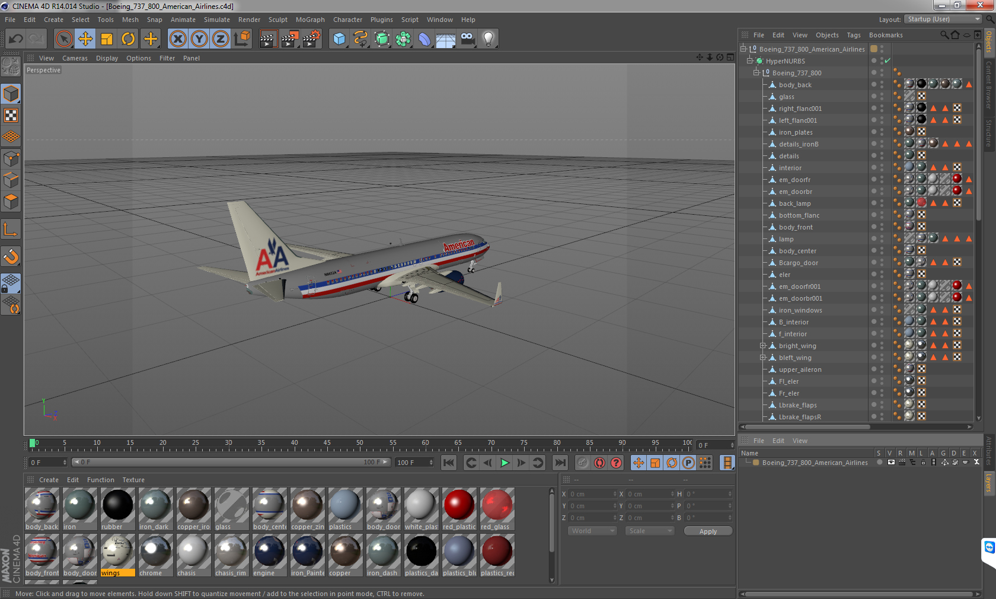This screenshot has height=599, width=996.
Task: Toggle Z axis lock
Action: click(x=221, y=39)
